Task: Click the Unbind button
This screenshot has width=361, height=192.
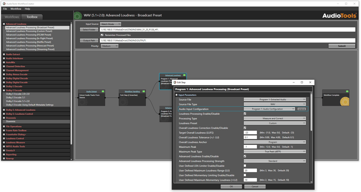Action: 301,109
